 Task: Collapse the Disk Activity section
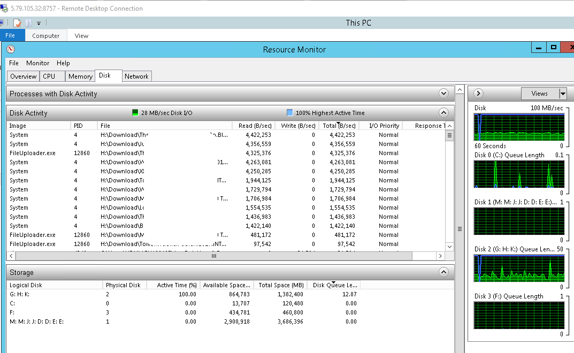(x=443, y=113)
